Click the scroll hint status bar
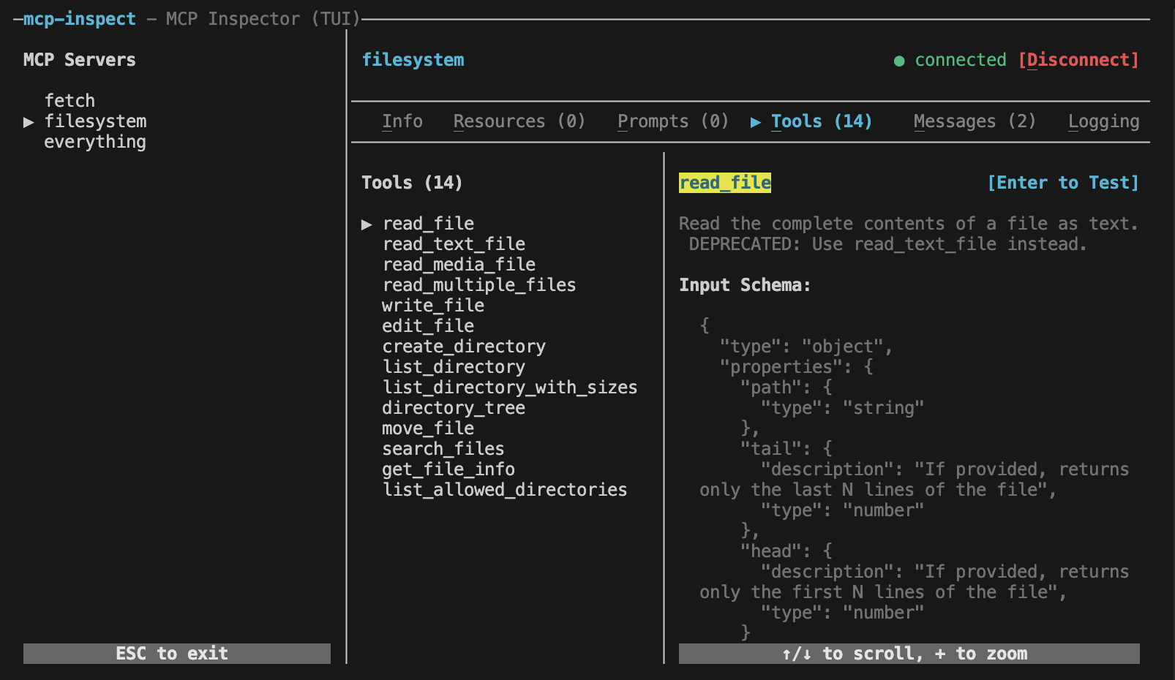The height and width of the screenshot is (680, 1175). (x=907, y=653)
